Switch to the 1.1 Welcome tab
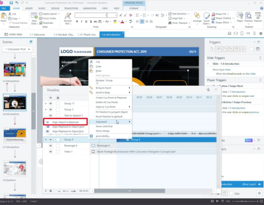264x205 pixels. pos(37,34)
